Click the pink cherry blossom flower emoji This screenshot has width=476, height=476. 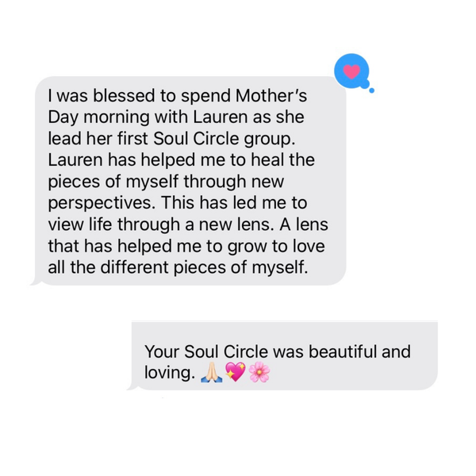click(x=259, y=373)
